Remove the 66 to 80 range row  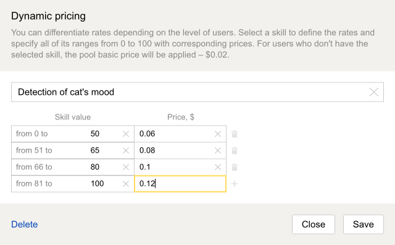coord(235,167)
